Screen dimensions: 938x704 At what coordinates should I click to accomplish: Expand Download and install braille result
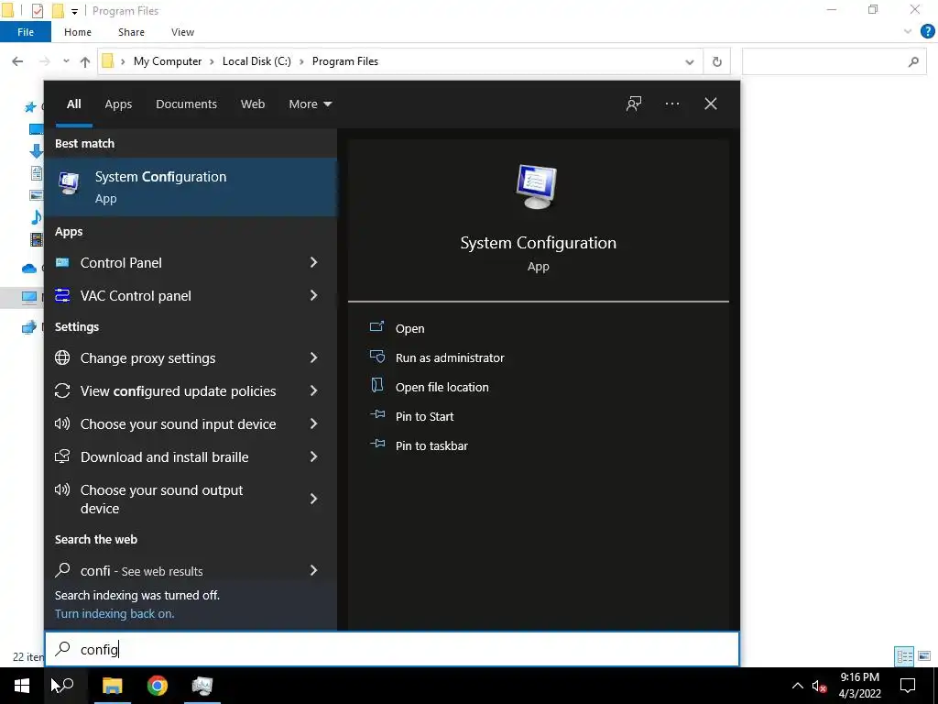click(313, 456)
